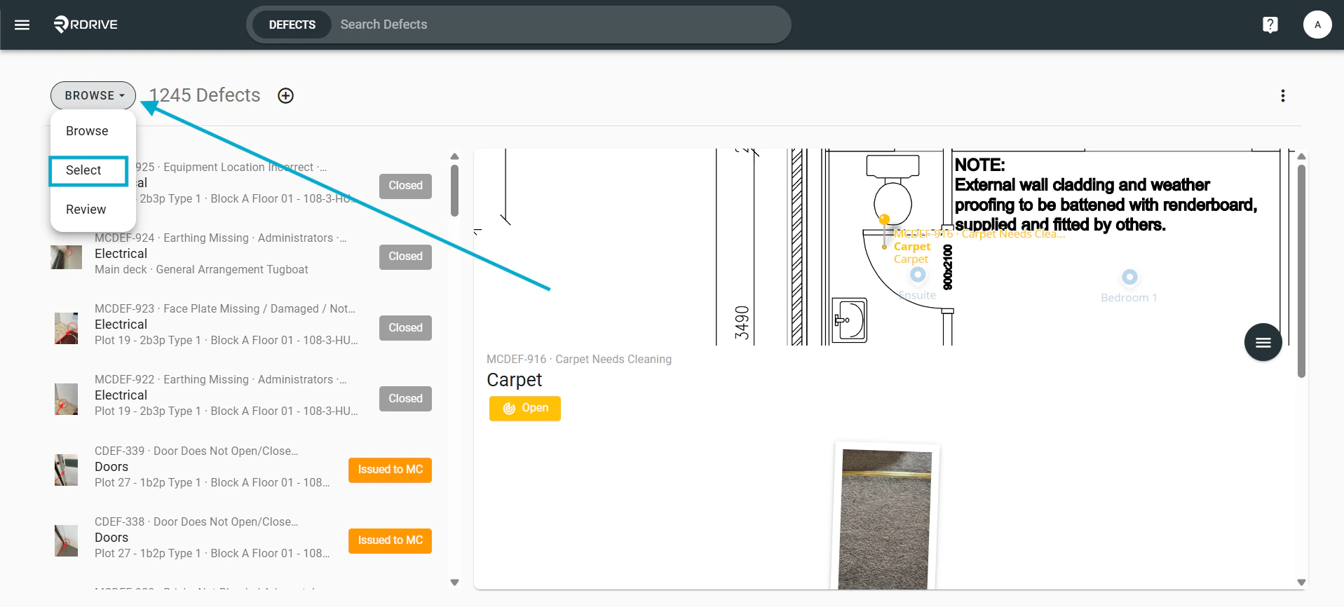The height and width of the screenshot is (607, 1344).
Task: Add a new defect with plus icon
Action: pyautogui.click(x=285, y=96)
